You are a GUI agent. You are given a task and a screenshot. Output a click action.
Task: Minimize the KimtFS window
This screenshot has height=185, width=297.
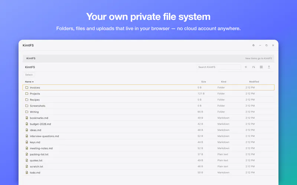[x=260, y=45]
